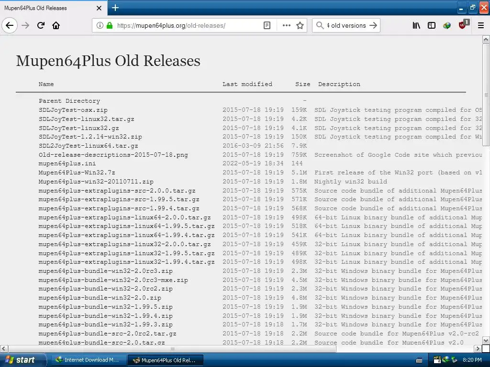This screenshot has height=367, width=490.
Task: Download mupen64plus-bundle-win32-2.0rc2.zip
Action: (106, 289)
